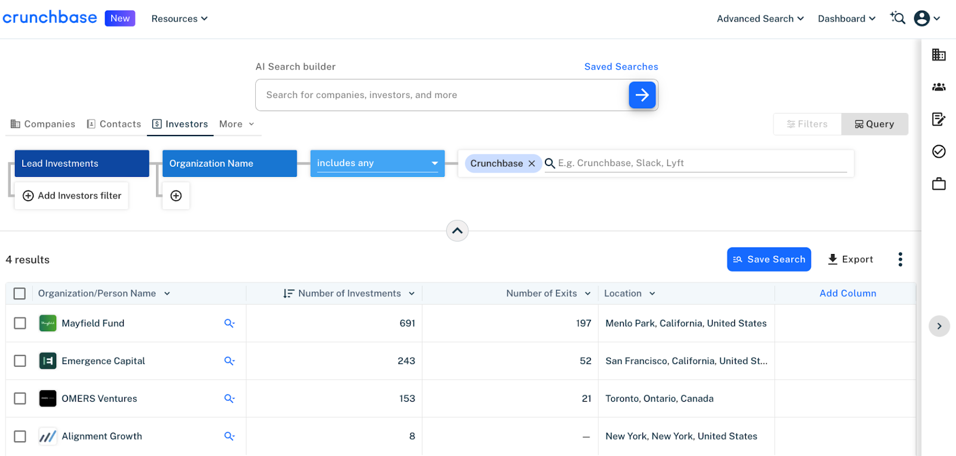The width and height of the screenshot is (956, 456).
Task: Open Number of Exits column dropdown
Action: point(588,293)
